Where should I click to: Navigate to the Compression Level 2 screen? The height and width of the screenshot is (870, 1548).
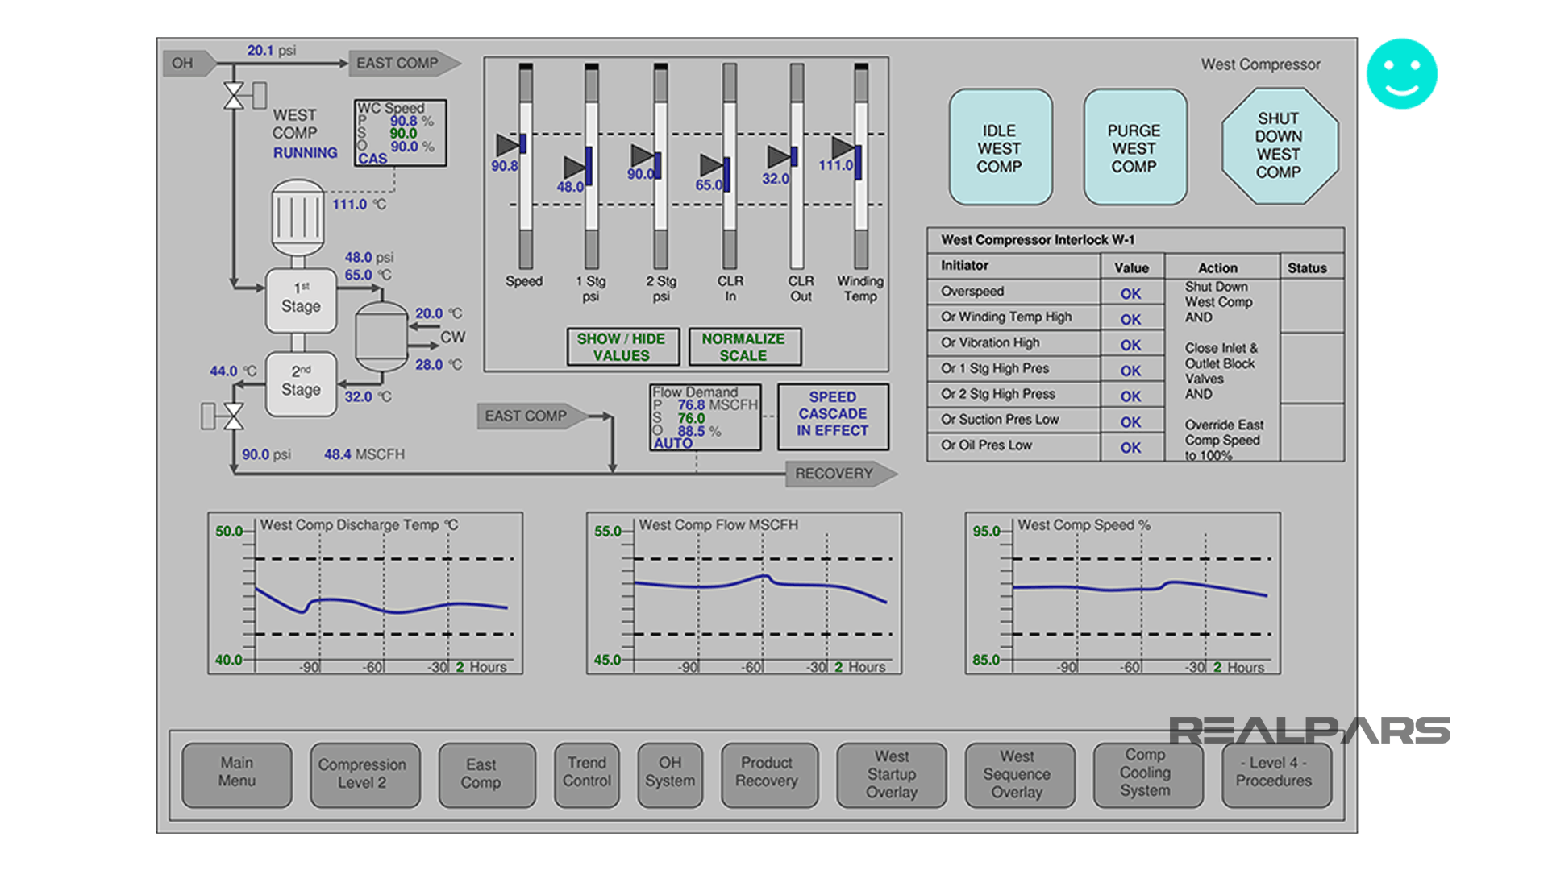(364, 774)
